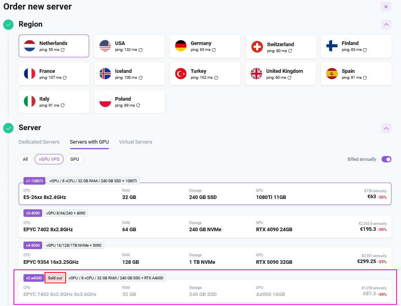This screenshot has width=401, height=306.
Task: Click the Switzerland flag icon
Action: point(257,47)
